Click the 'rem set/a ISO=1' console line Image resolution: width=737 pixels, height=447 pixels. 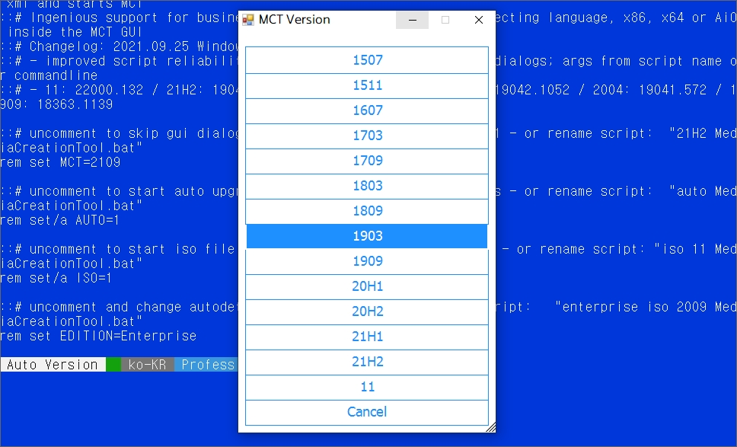pos(56,278)
